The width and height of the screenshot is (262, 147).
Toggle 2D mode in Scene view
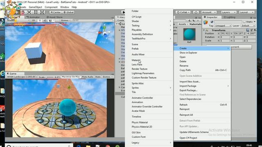coord(34,20)
